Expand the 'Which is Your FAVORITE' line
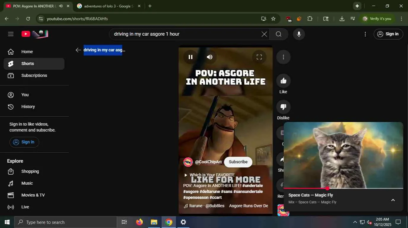408x228 pixels. [209, 175]
